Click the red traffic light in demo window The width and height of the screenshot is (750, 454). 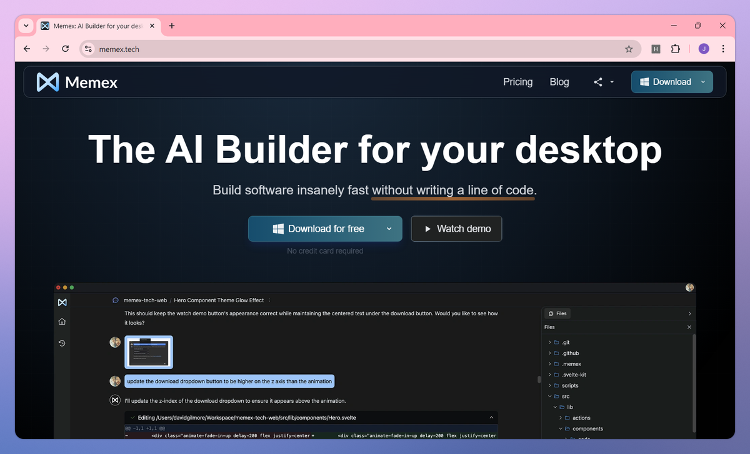point(58,287)
